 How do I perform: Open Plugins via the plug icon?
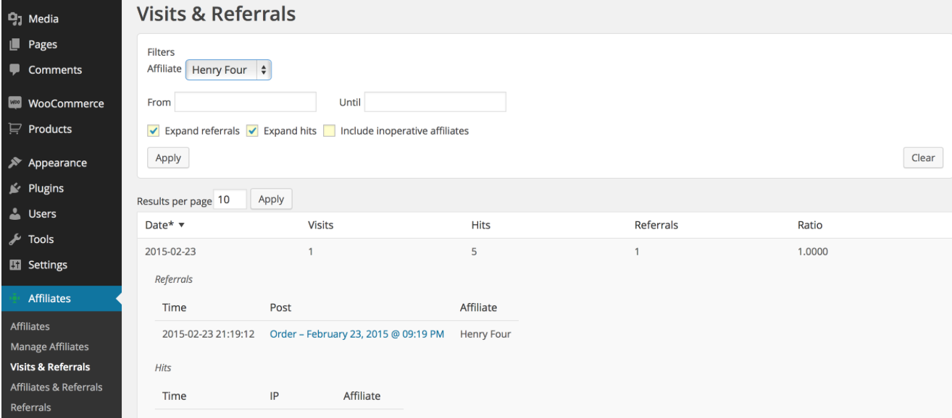click(x=14, y=188)
